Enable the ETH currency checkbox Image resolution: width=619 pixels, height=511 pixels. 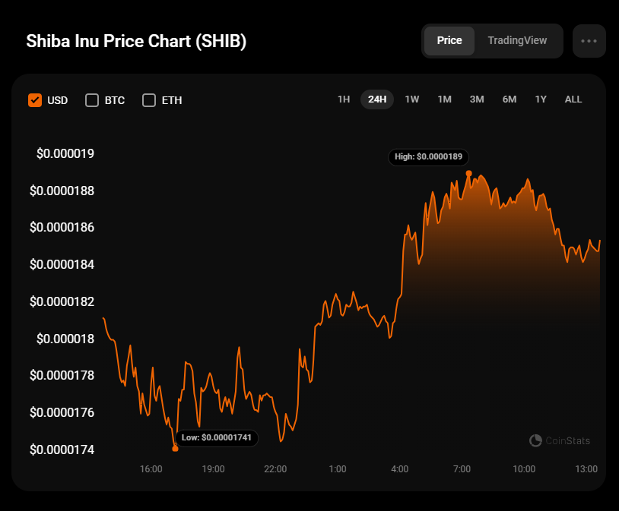[x=149, y=100]
